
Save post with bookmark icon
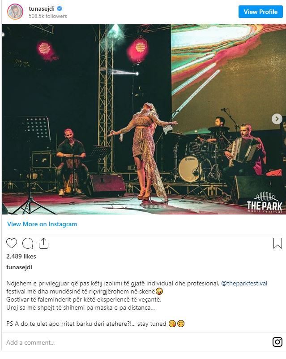[x=277, y=243]
